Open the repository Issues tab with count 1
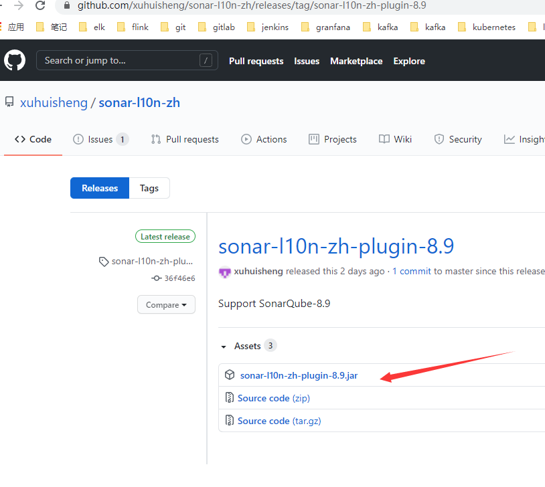545x487 pixels. 101,139
